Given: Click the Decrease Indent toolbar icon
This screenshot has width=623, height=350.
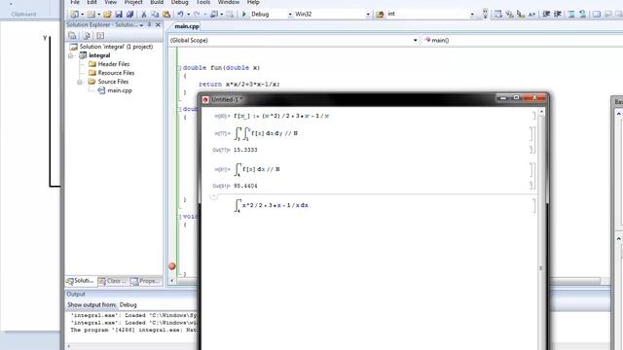Looking at the screenshot, I should [546, 15].
